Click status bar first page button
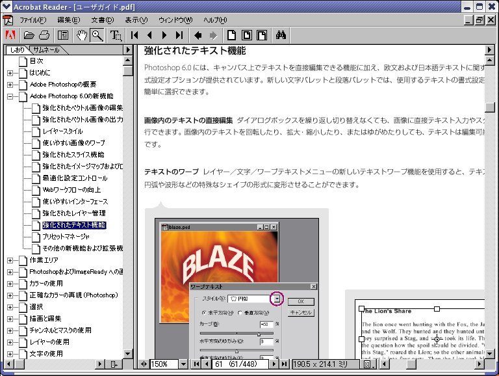 196,364
